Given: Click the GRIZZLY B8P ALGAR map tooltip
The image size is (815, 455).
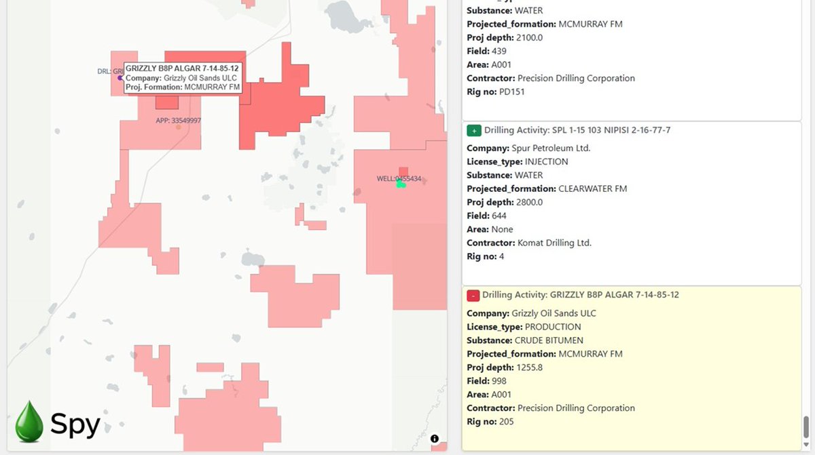Looking at the screenshot, I should 183,77.
